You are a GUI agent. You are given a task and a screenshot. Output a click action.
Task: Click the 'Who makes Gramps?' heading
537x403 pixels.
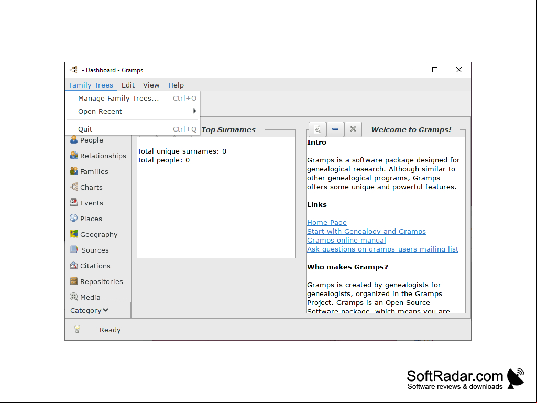[347, 267]
